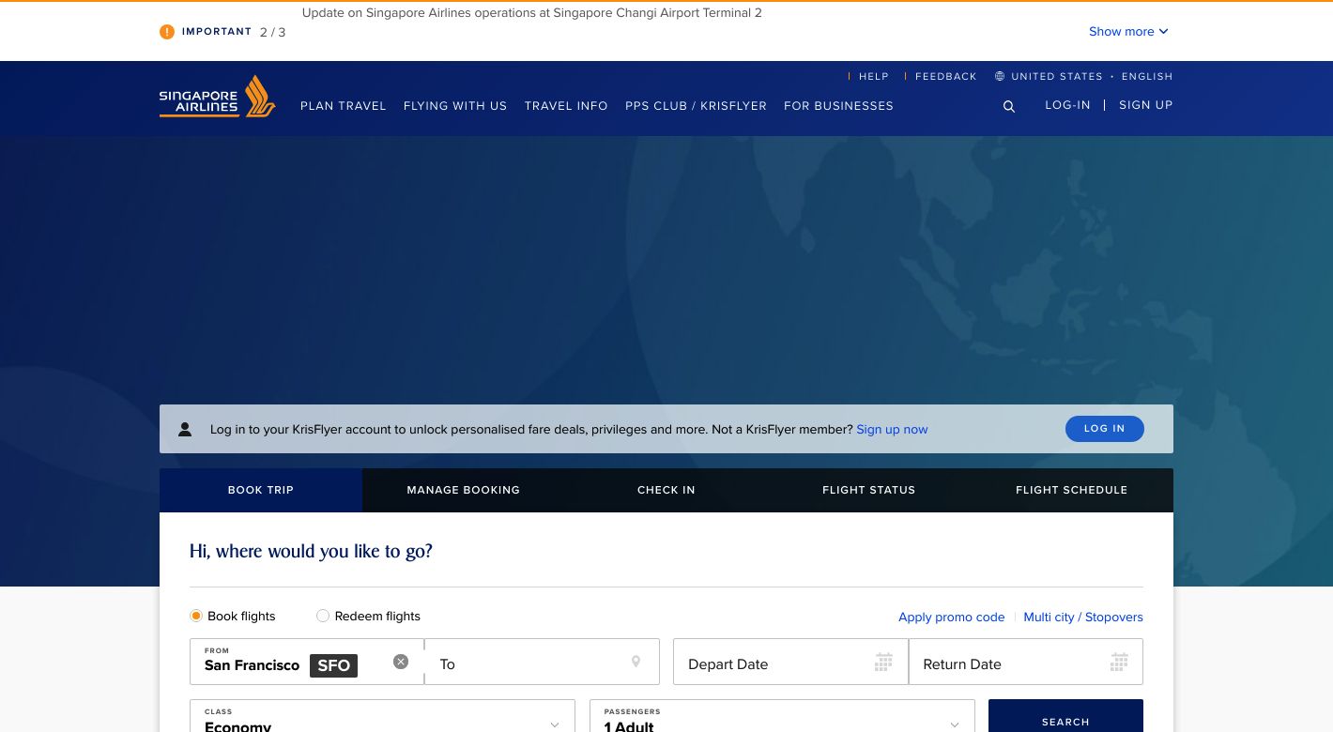Viewport: 1333px width, 732px height.
Task: Select the Redeem flights radio button
Action: 323,616
